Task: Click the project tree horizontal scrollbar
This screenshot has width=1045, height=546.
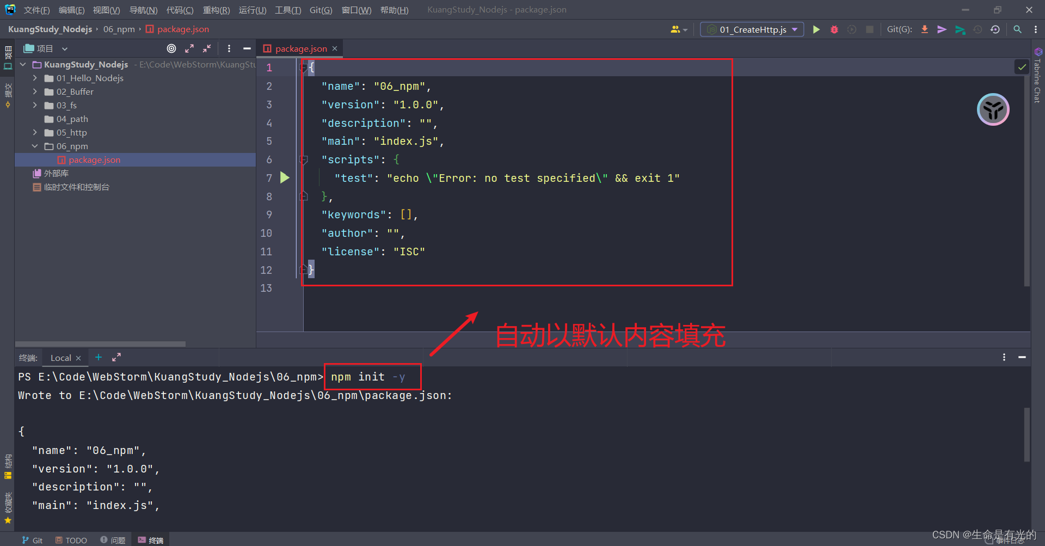Action: 100,344
